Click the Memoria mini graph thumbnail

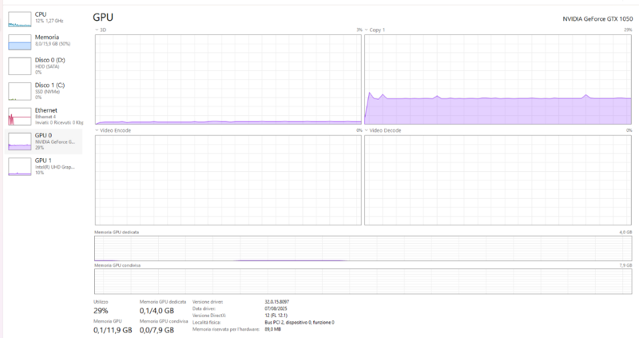(x=19, y=44)
